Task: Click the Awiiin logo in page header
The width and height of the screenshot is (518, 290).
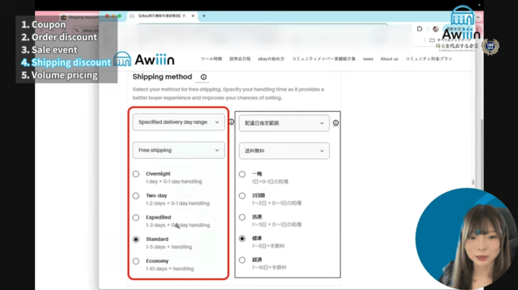Action: point(144,60)
